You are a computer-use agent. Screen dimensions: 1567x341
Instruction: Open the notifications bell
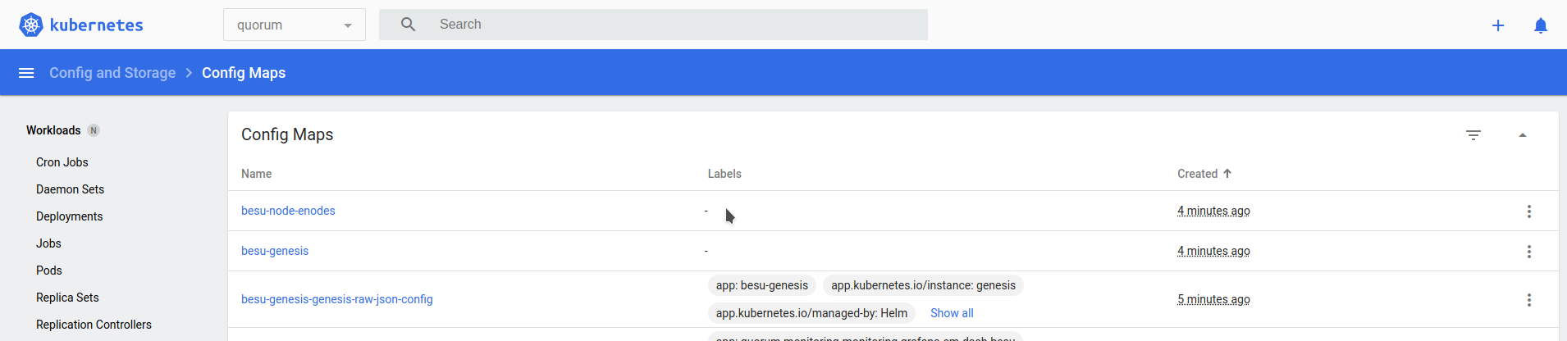pos(1541,25)
